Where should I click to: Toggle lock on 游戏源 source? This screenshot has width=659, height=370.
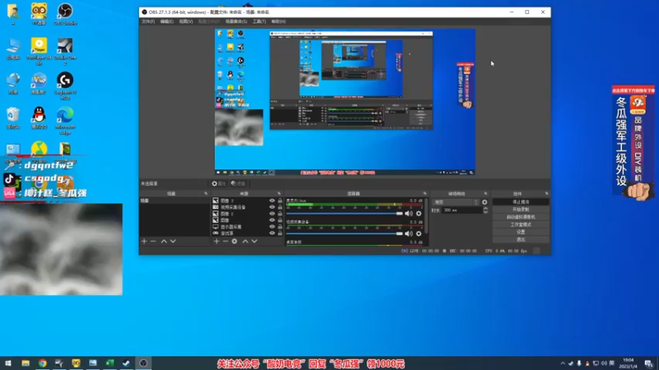point(280,234)
